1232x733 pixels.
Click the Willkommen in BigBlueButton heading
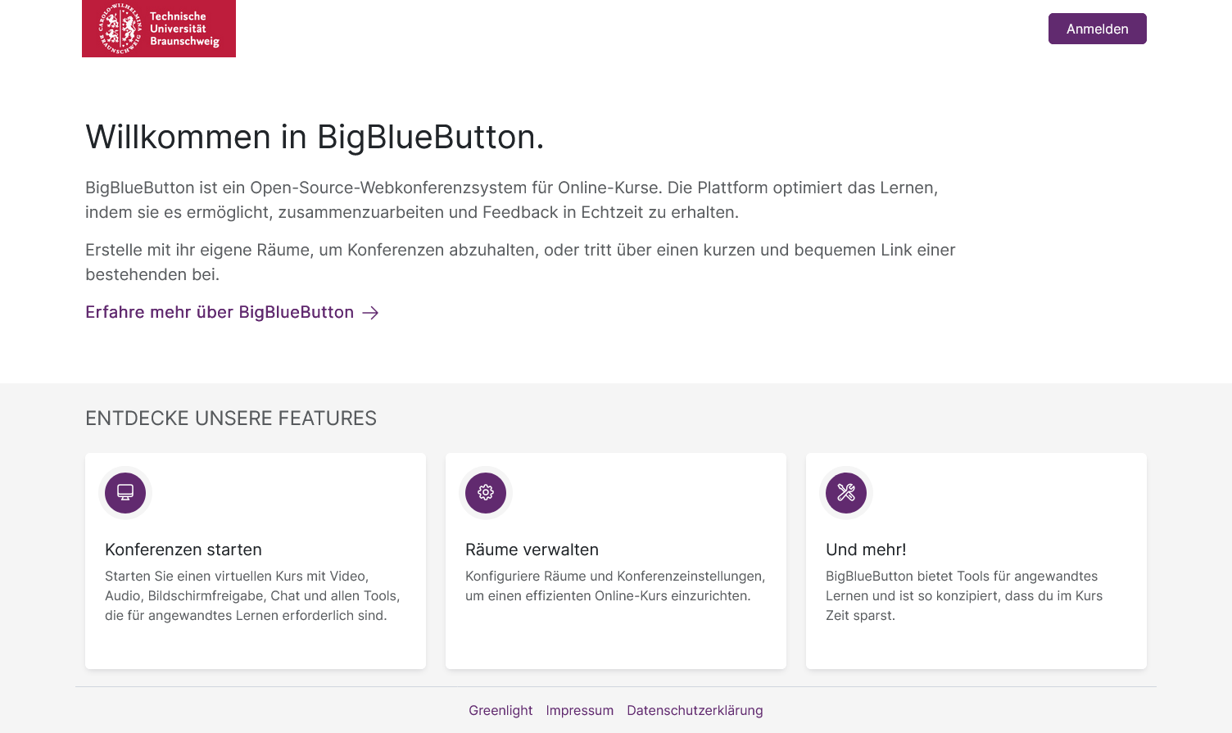[315, 137]
